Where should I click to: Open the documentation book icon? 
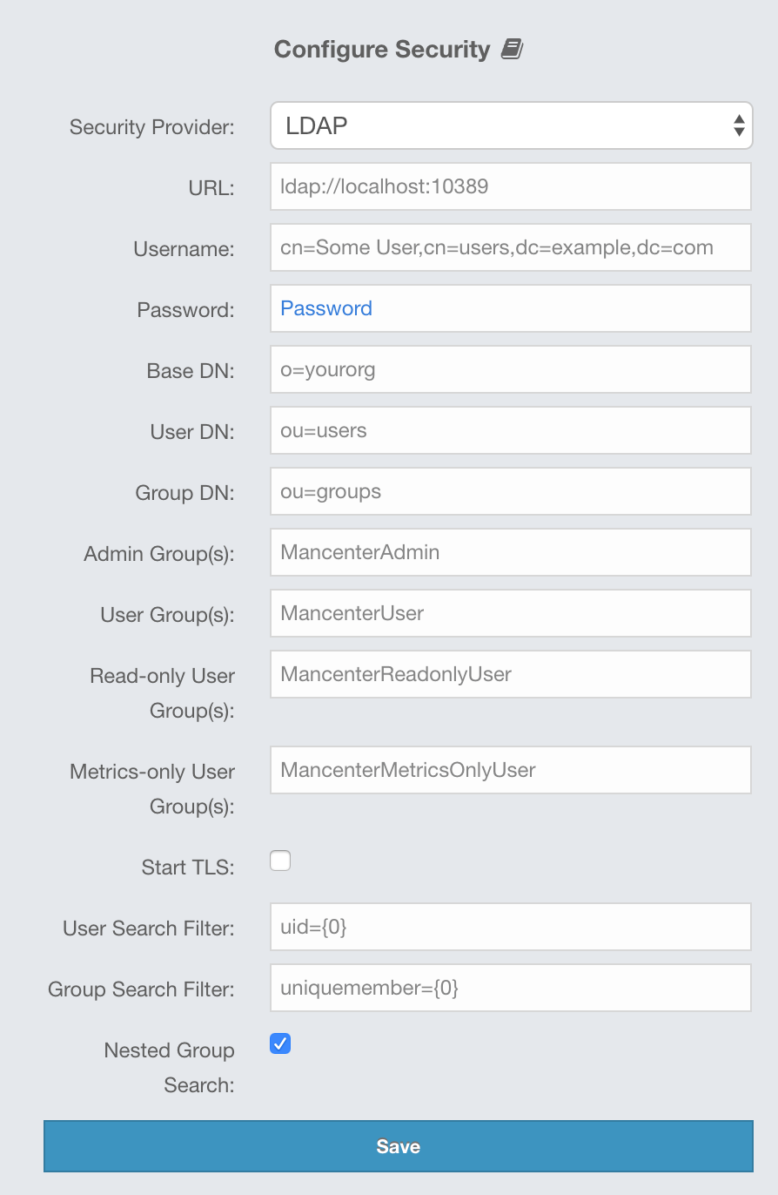pos(513,50)
